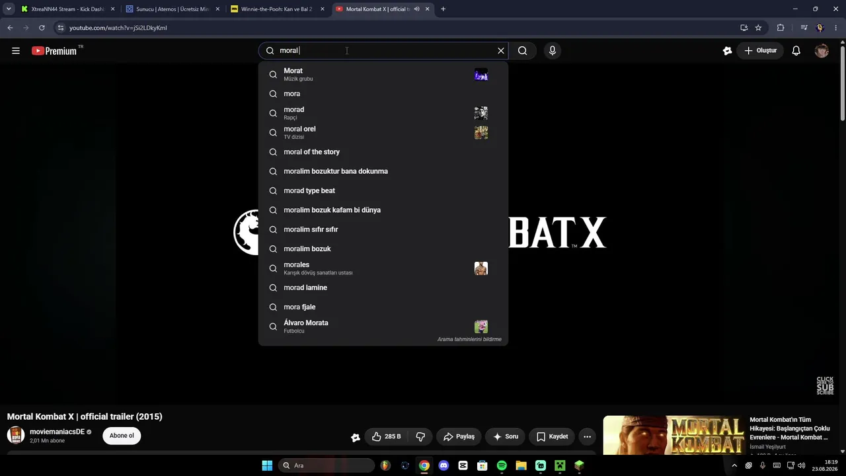Switch to the XtreaNN44 Stream Kick tab
The width and height of the screenshot is (846, 476).
68,9
